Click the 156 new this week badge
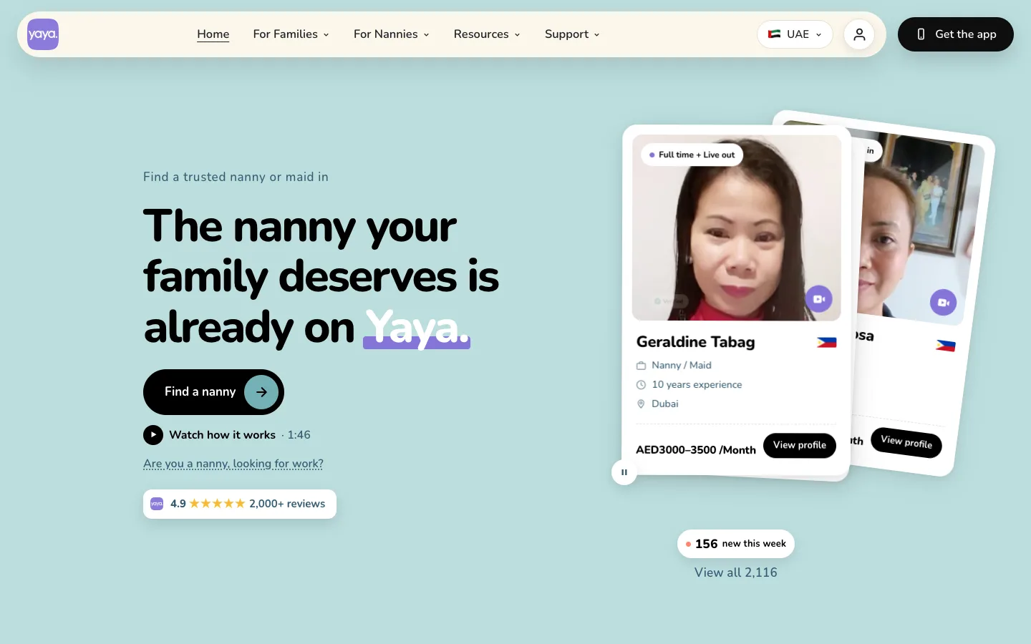Image resolution: width=1031 pixels, height=644 pixels. 736,544
